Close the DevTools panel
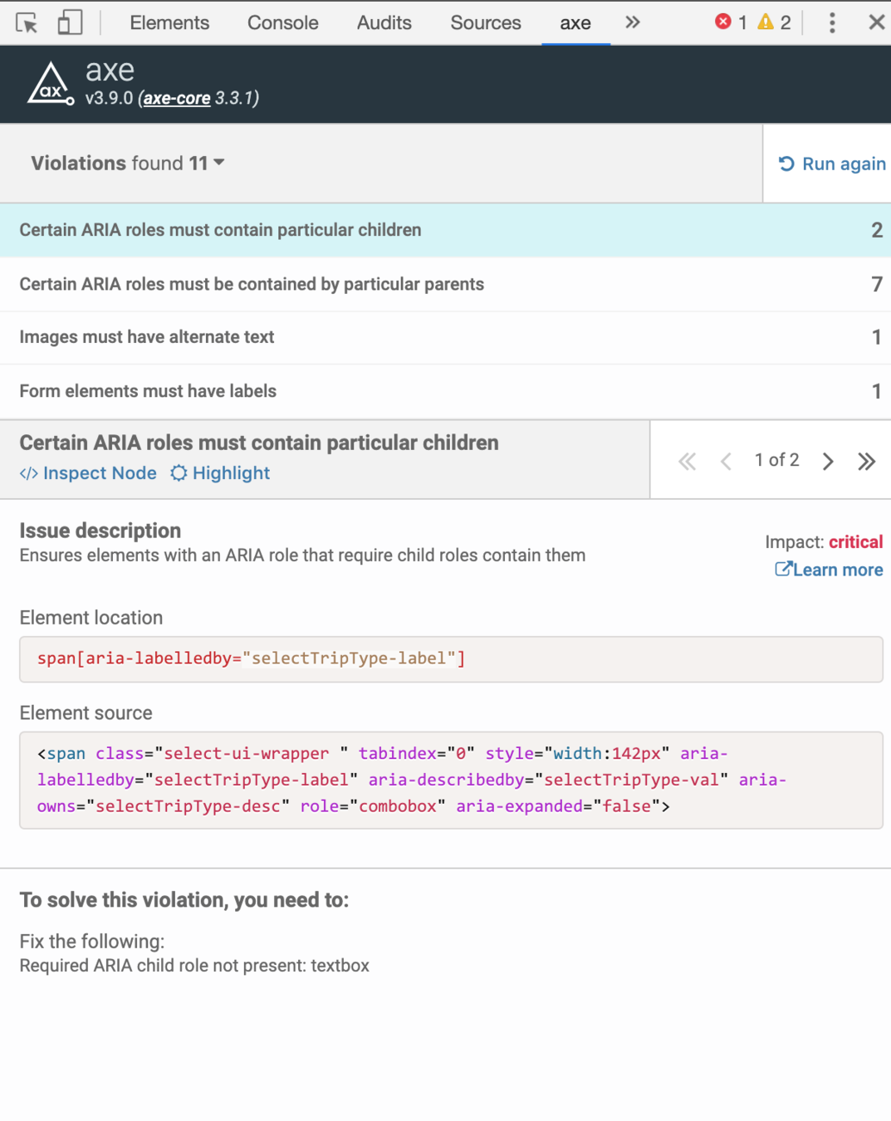 877,22
